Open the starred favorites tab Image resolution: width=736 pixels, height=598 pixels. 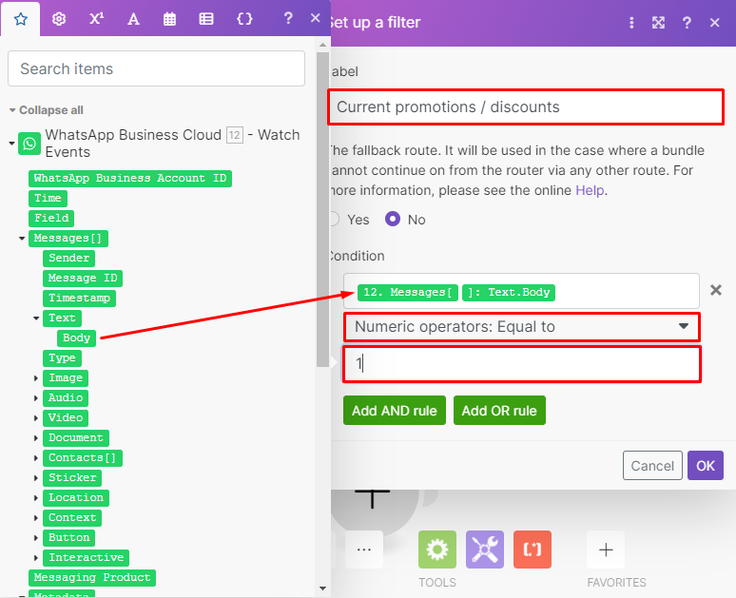tap(20, 19)
